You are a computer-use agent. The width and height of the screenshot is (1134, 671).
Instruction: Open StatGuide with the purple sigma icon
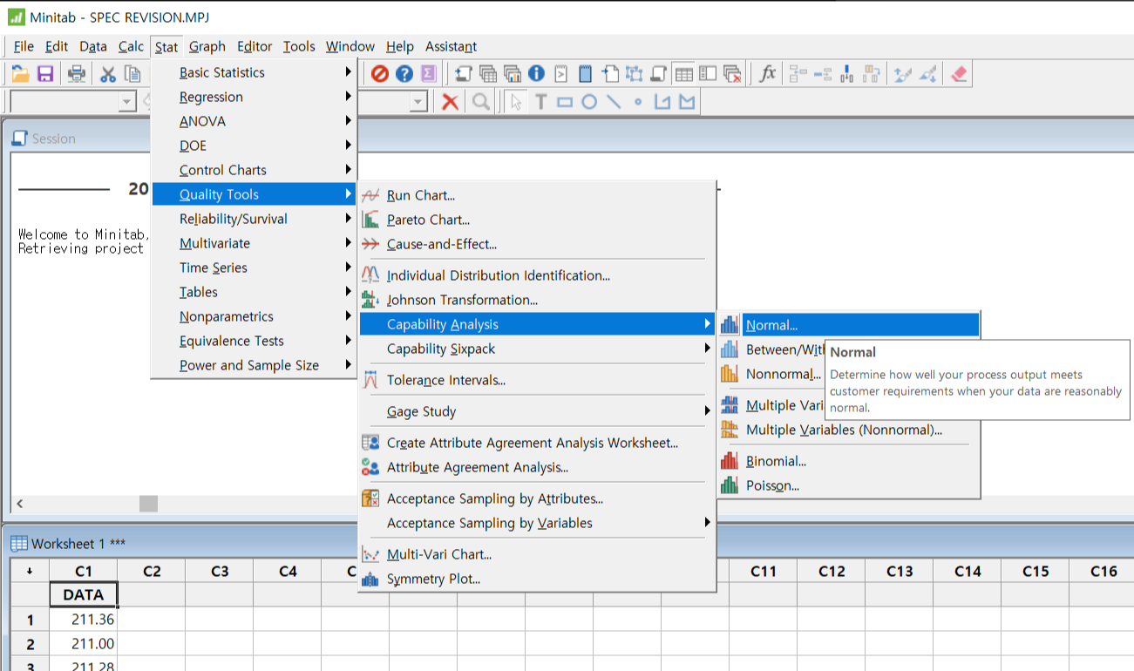click(428, 74)
